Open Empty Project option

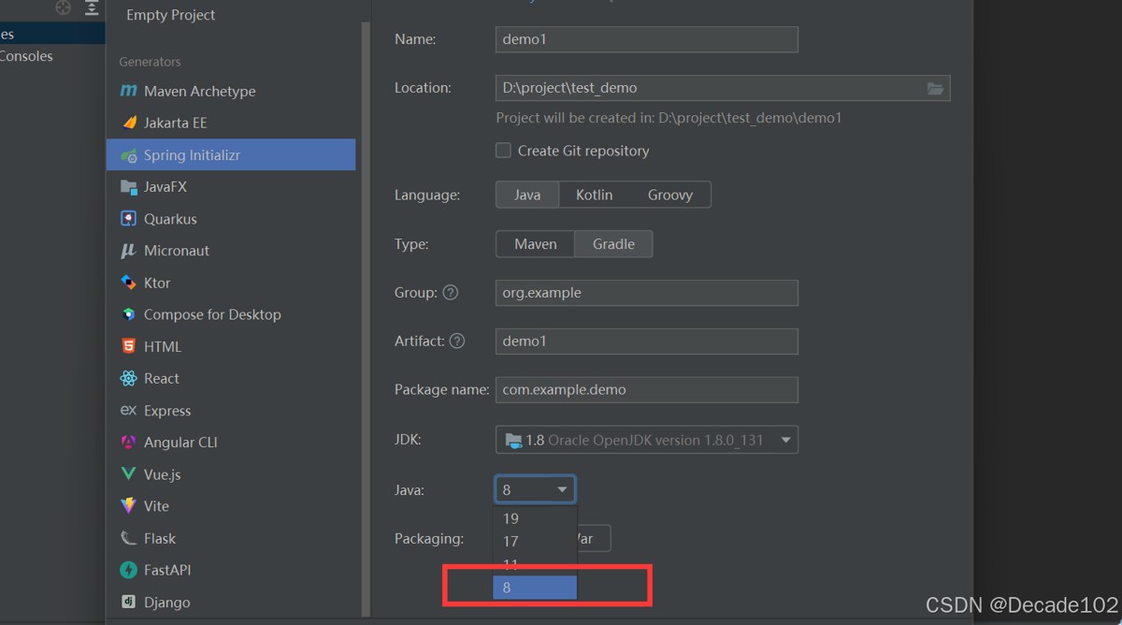click(x=170, y=15)
